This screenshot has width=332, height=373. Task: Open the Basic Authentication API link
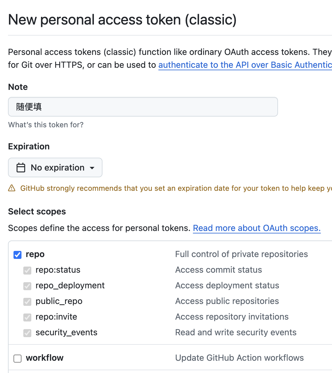245,65
